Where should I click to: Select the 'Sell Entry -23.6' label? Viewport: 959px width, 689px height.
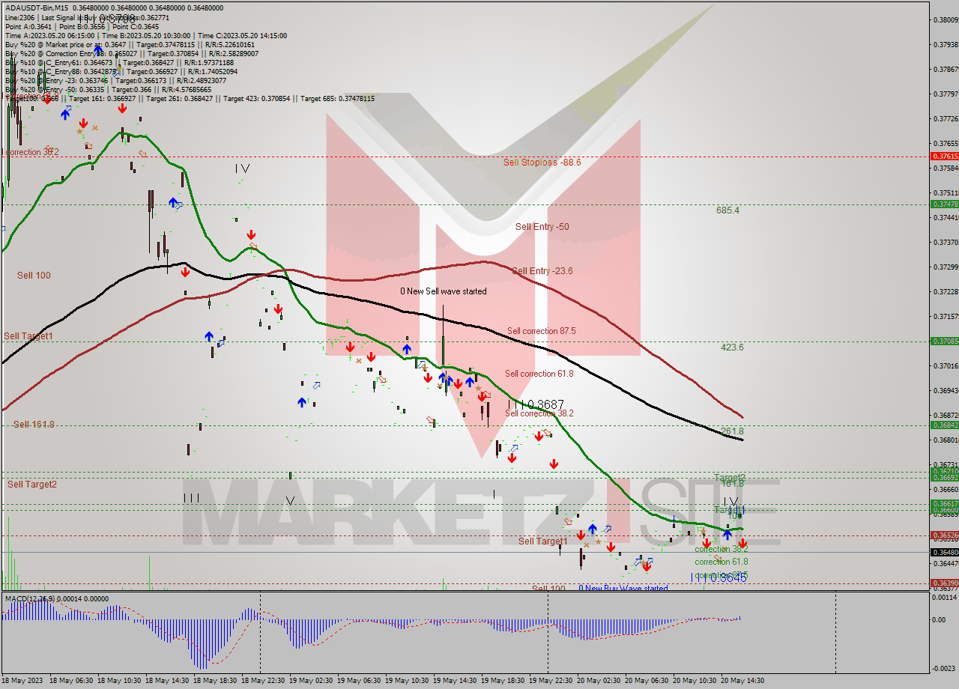(x=542, y=270)
